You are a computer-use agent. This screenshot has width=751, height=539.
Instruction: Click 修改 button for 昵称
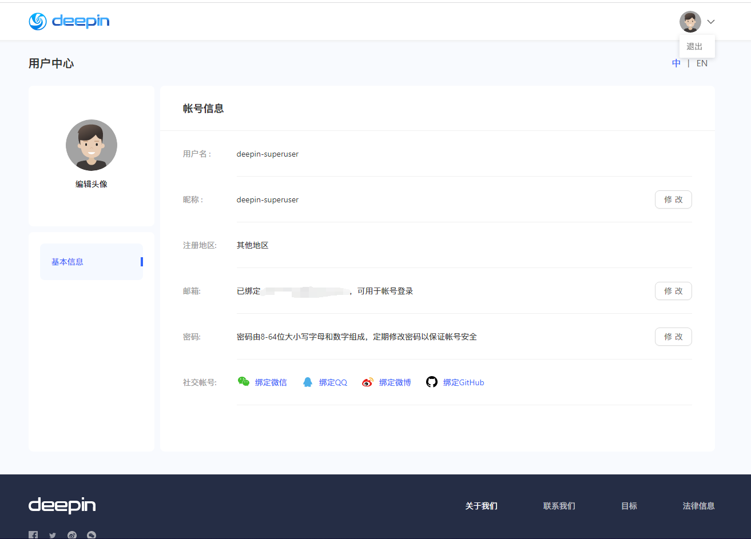pos(673,199)
